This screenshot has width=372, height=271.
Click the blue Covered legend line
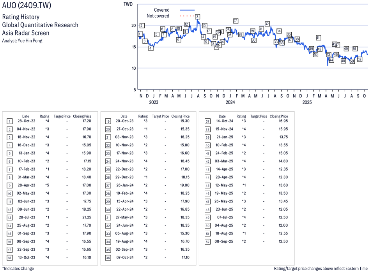[x=187, y=10]
